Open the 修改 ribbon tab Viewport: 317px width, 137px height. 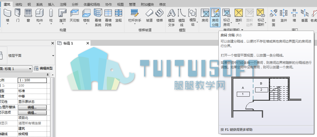click(x=163, y=4)
